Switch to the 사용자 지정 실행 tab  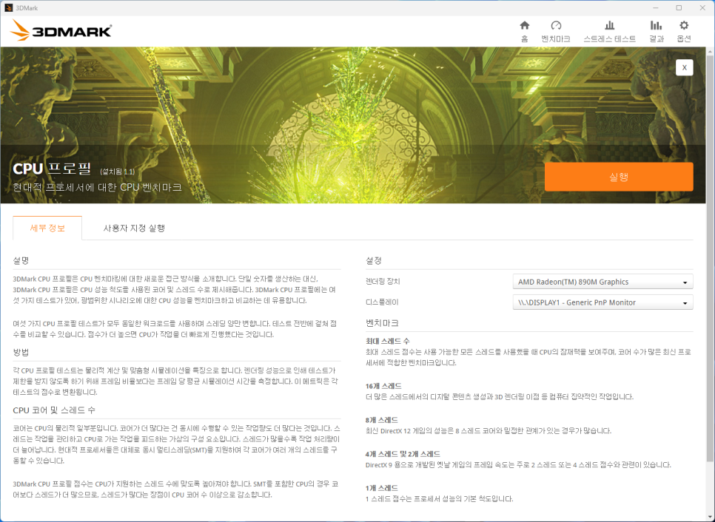click(x=134, y=228)
